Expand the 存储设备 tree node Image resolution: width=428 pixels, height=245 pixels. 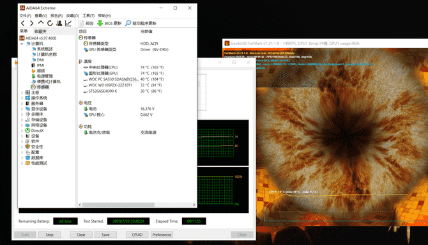click(x=22, y=120)
